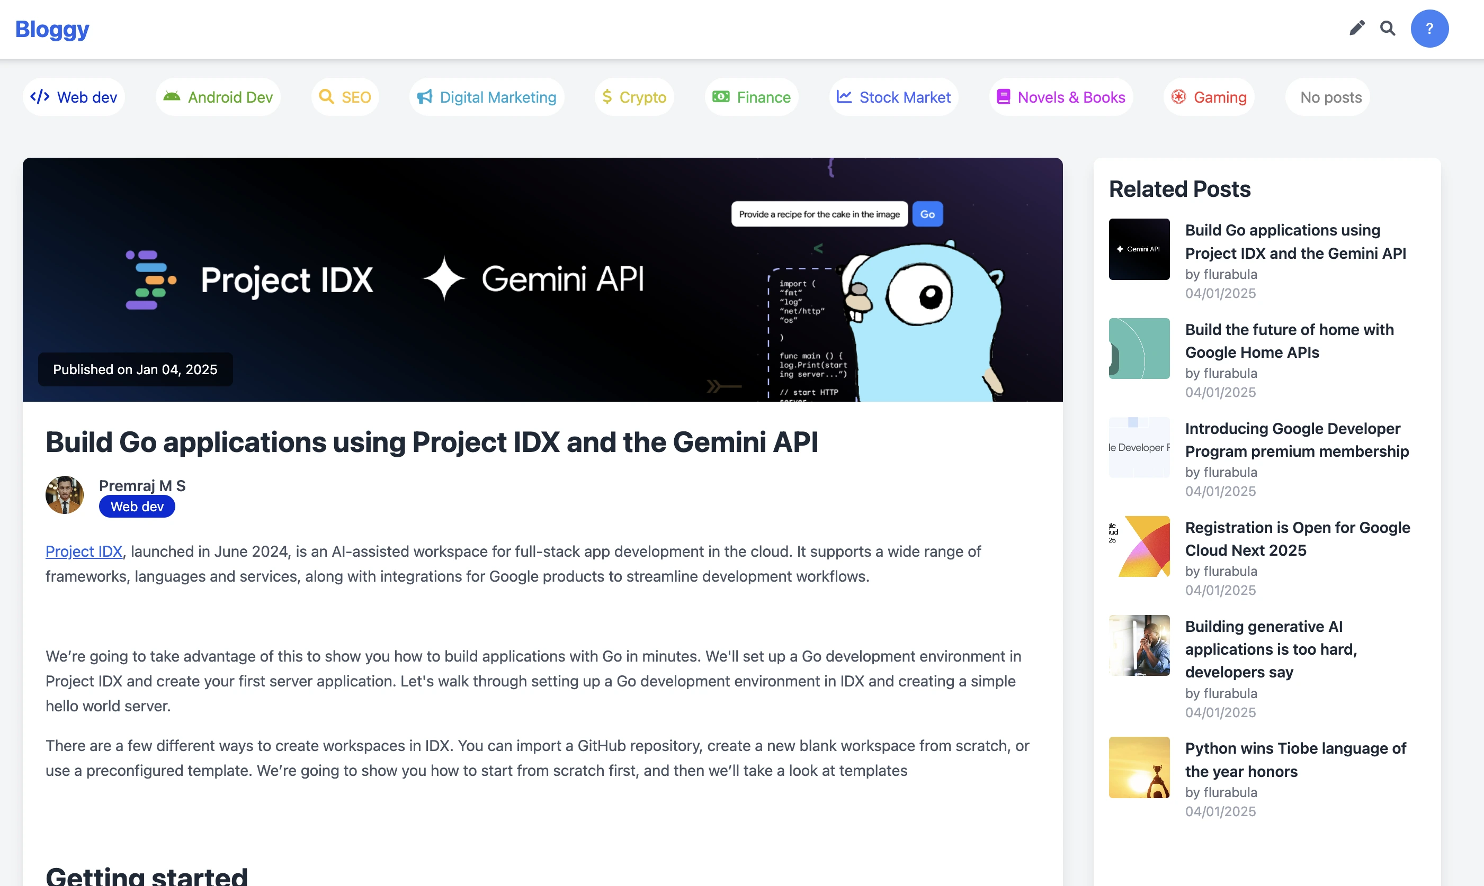Click the Web dev code icon
The width and height of the screenshot is (1484, 886).
(x=40, y=97)
